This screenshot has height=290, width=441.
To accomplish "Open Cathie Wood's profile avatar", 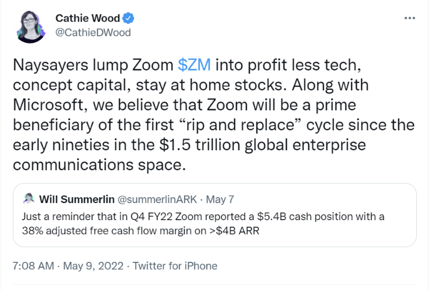I will pos(31,26).
